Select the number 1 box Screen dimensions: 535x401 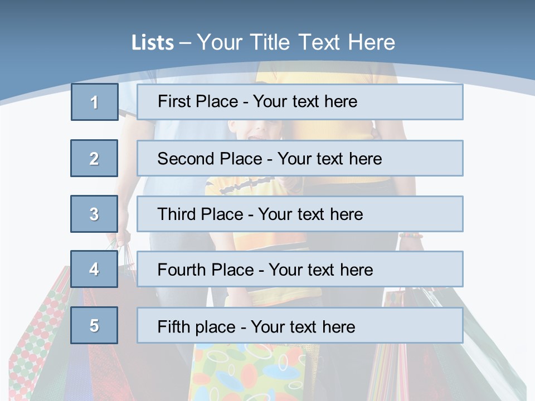95,102
